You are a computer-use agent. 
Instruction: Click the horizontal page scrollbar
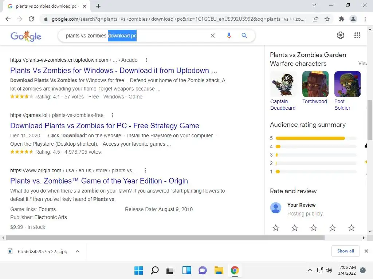tap(165, 238)
